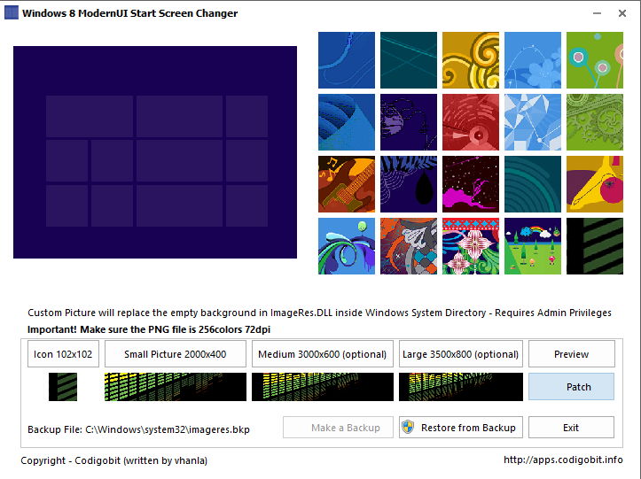Click the green-striped icon preview image
Viewport: 641px width, 479px height.
click(63, 387)
